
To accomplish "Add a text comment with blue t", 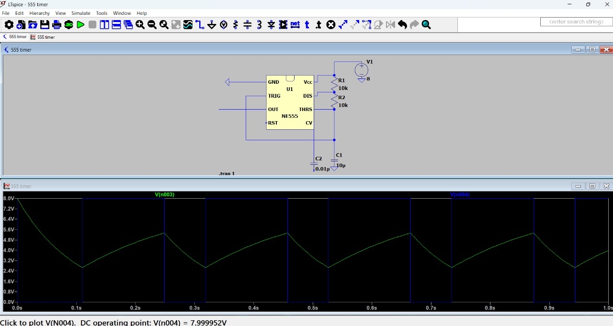I will (307, 25).
